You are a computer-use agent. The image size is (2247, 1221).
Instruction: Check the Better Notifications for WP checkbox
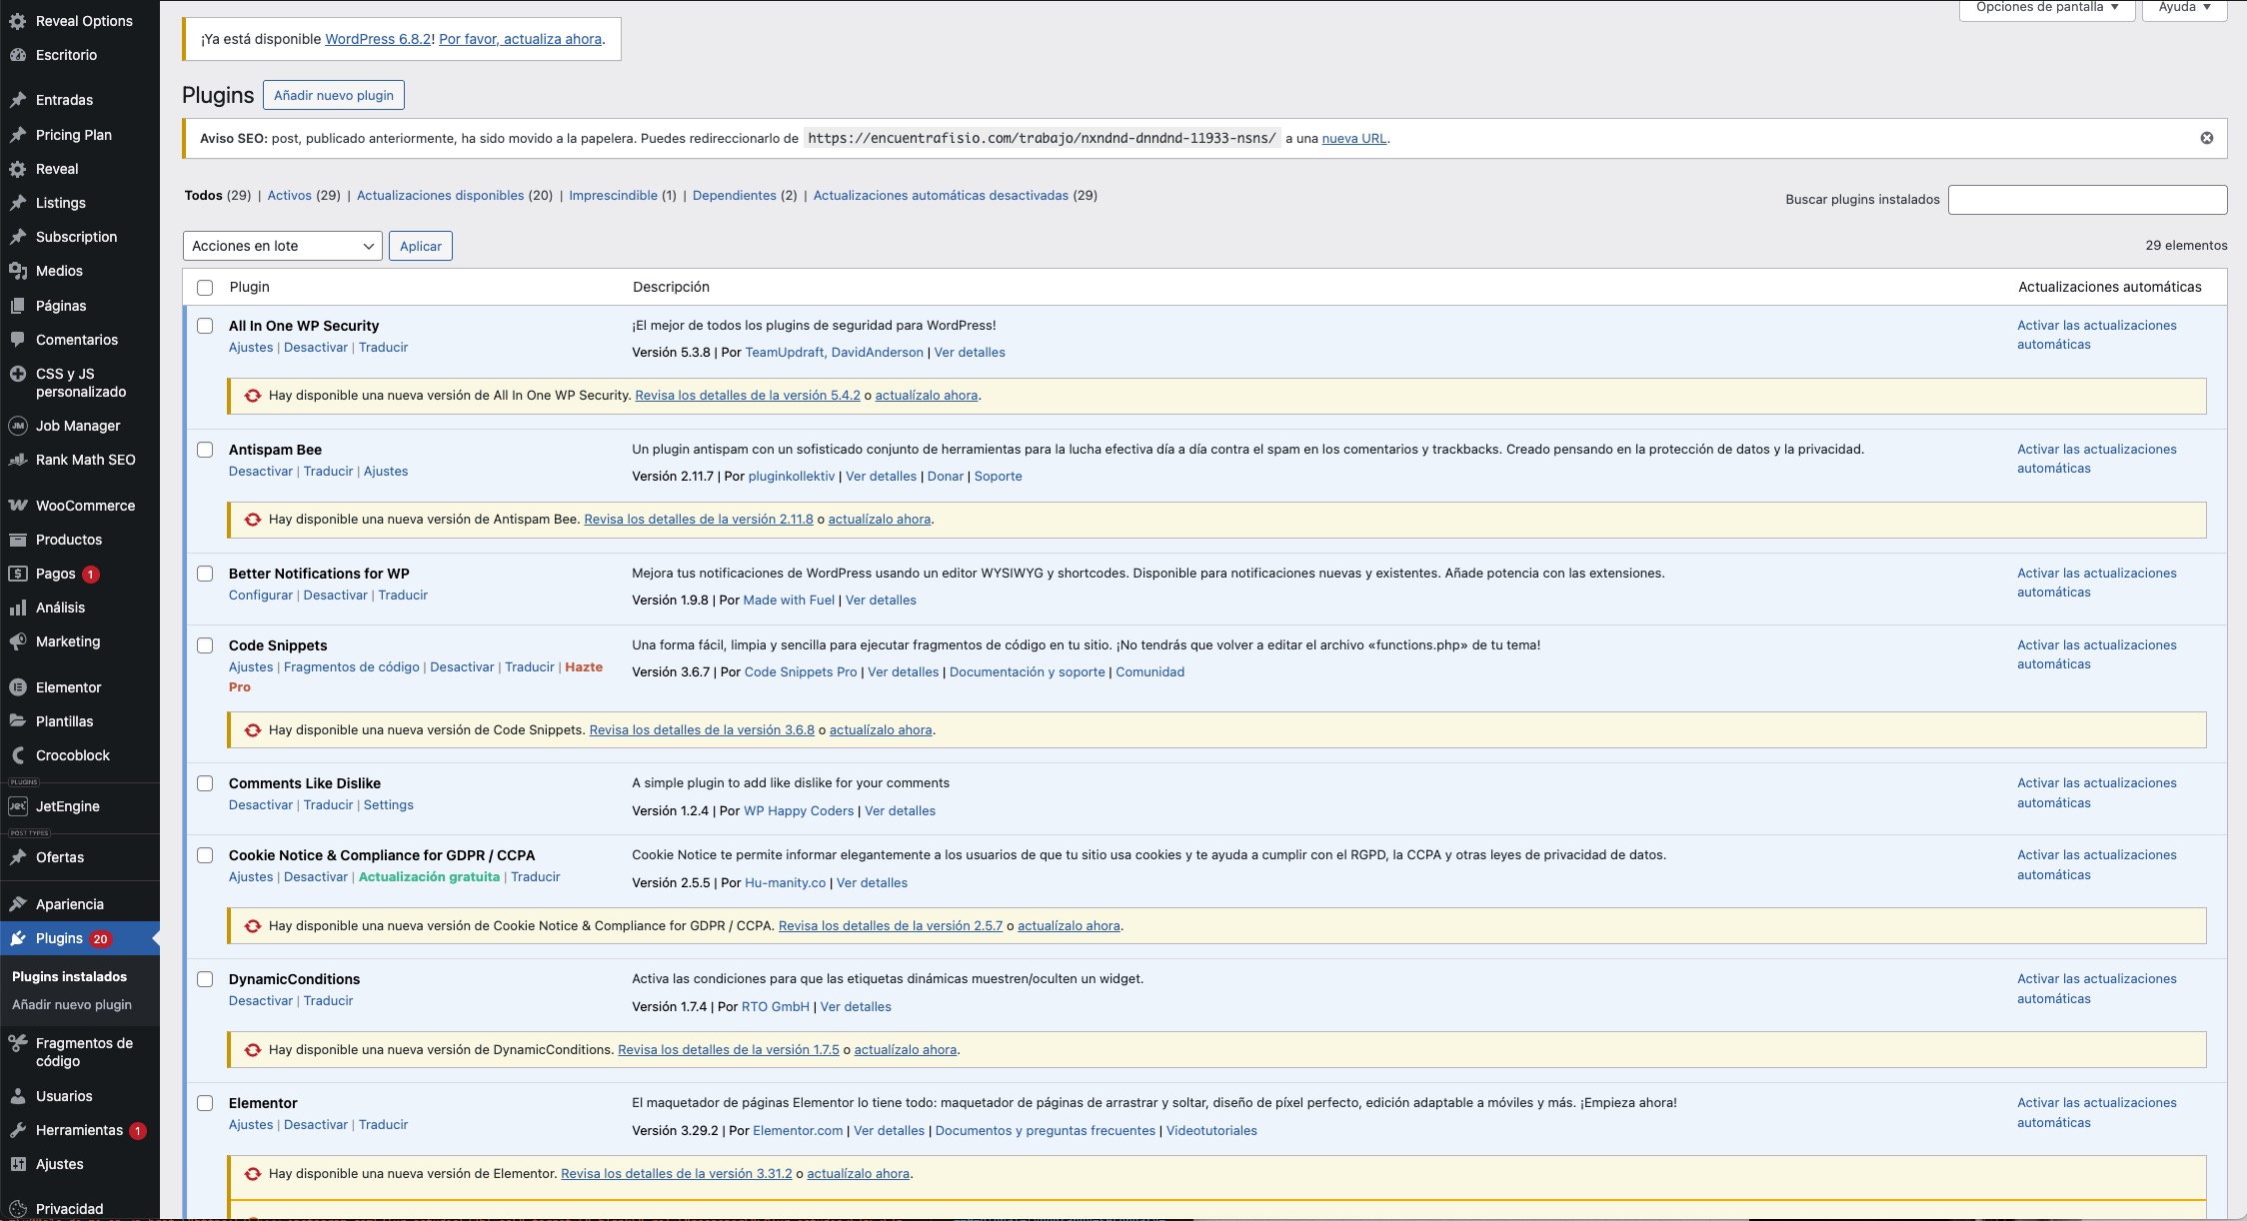click(x=205, y=574)
